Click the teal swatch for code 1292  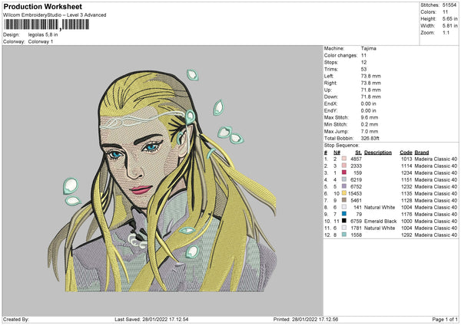[x=344, y=235]
